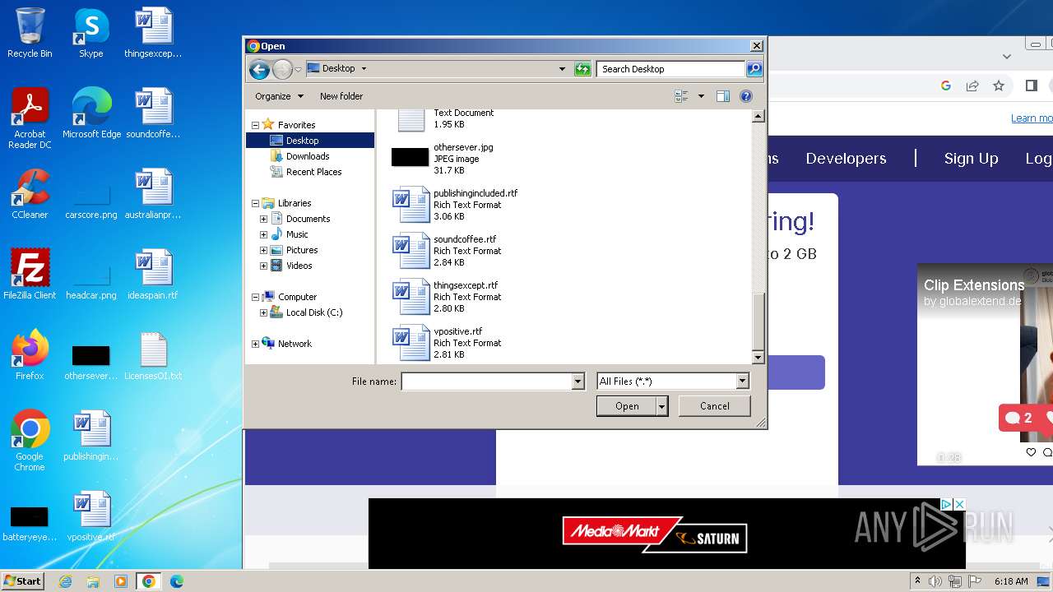
Task: Click the File name input field
Action: pyautogui.click(x=487, y=382)
